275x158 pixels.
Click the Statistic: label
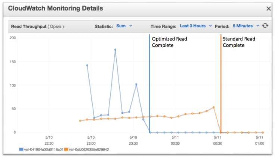103,26
